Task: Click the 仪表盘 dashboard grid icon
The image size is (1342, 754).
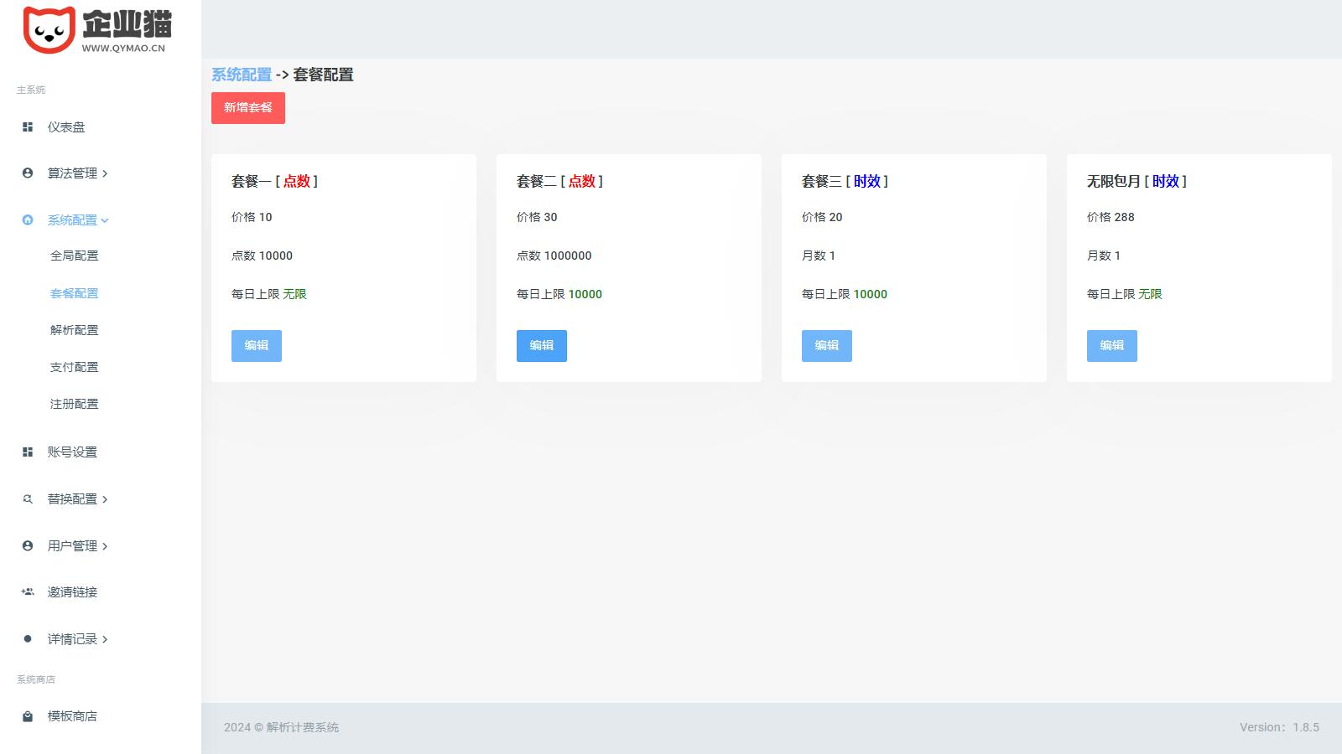Action: click(x=28, y=127)
